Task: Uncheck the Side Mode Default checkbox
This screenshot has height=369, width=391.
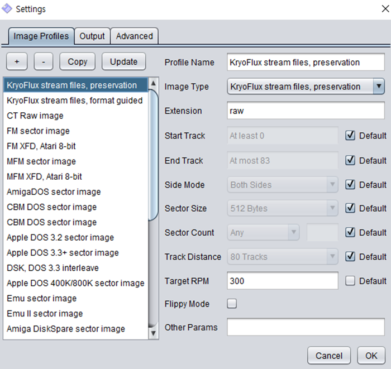Action: click(x=350, y=185)
